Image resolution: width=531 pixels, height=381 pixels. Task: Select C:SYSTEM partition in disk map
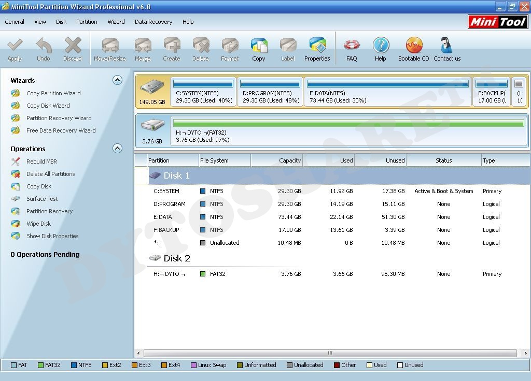pyautogui.click(x=203, y=92)
